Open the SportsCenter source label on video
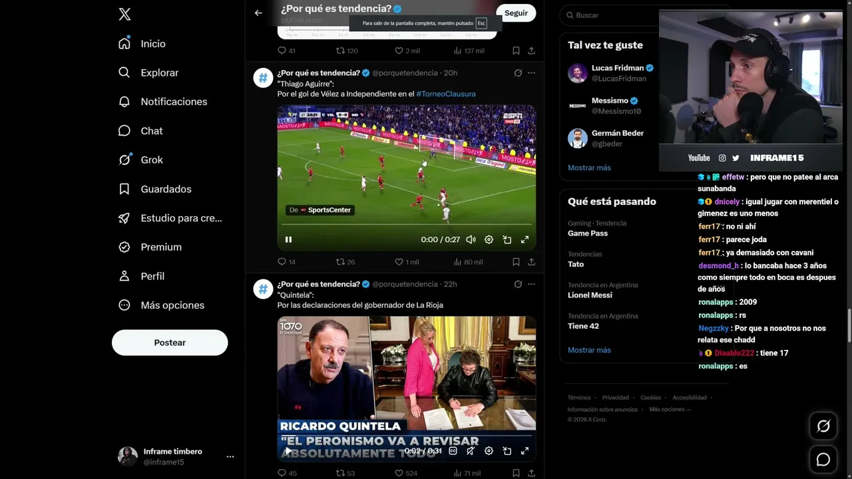Image resolution: width=852 pixels, height=479 pixels. [319, 210]
